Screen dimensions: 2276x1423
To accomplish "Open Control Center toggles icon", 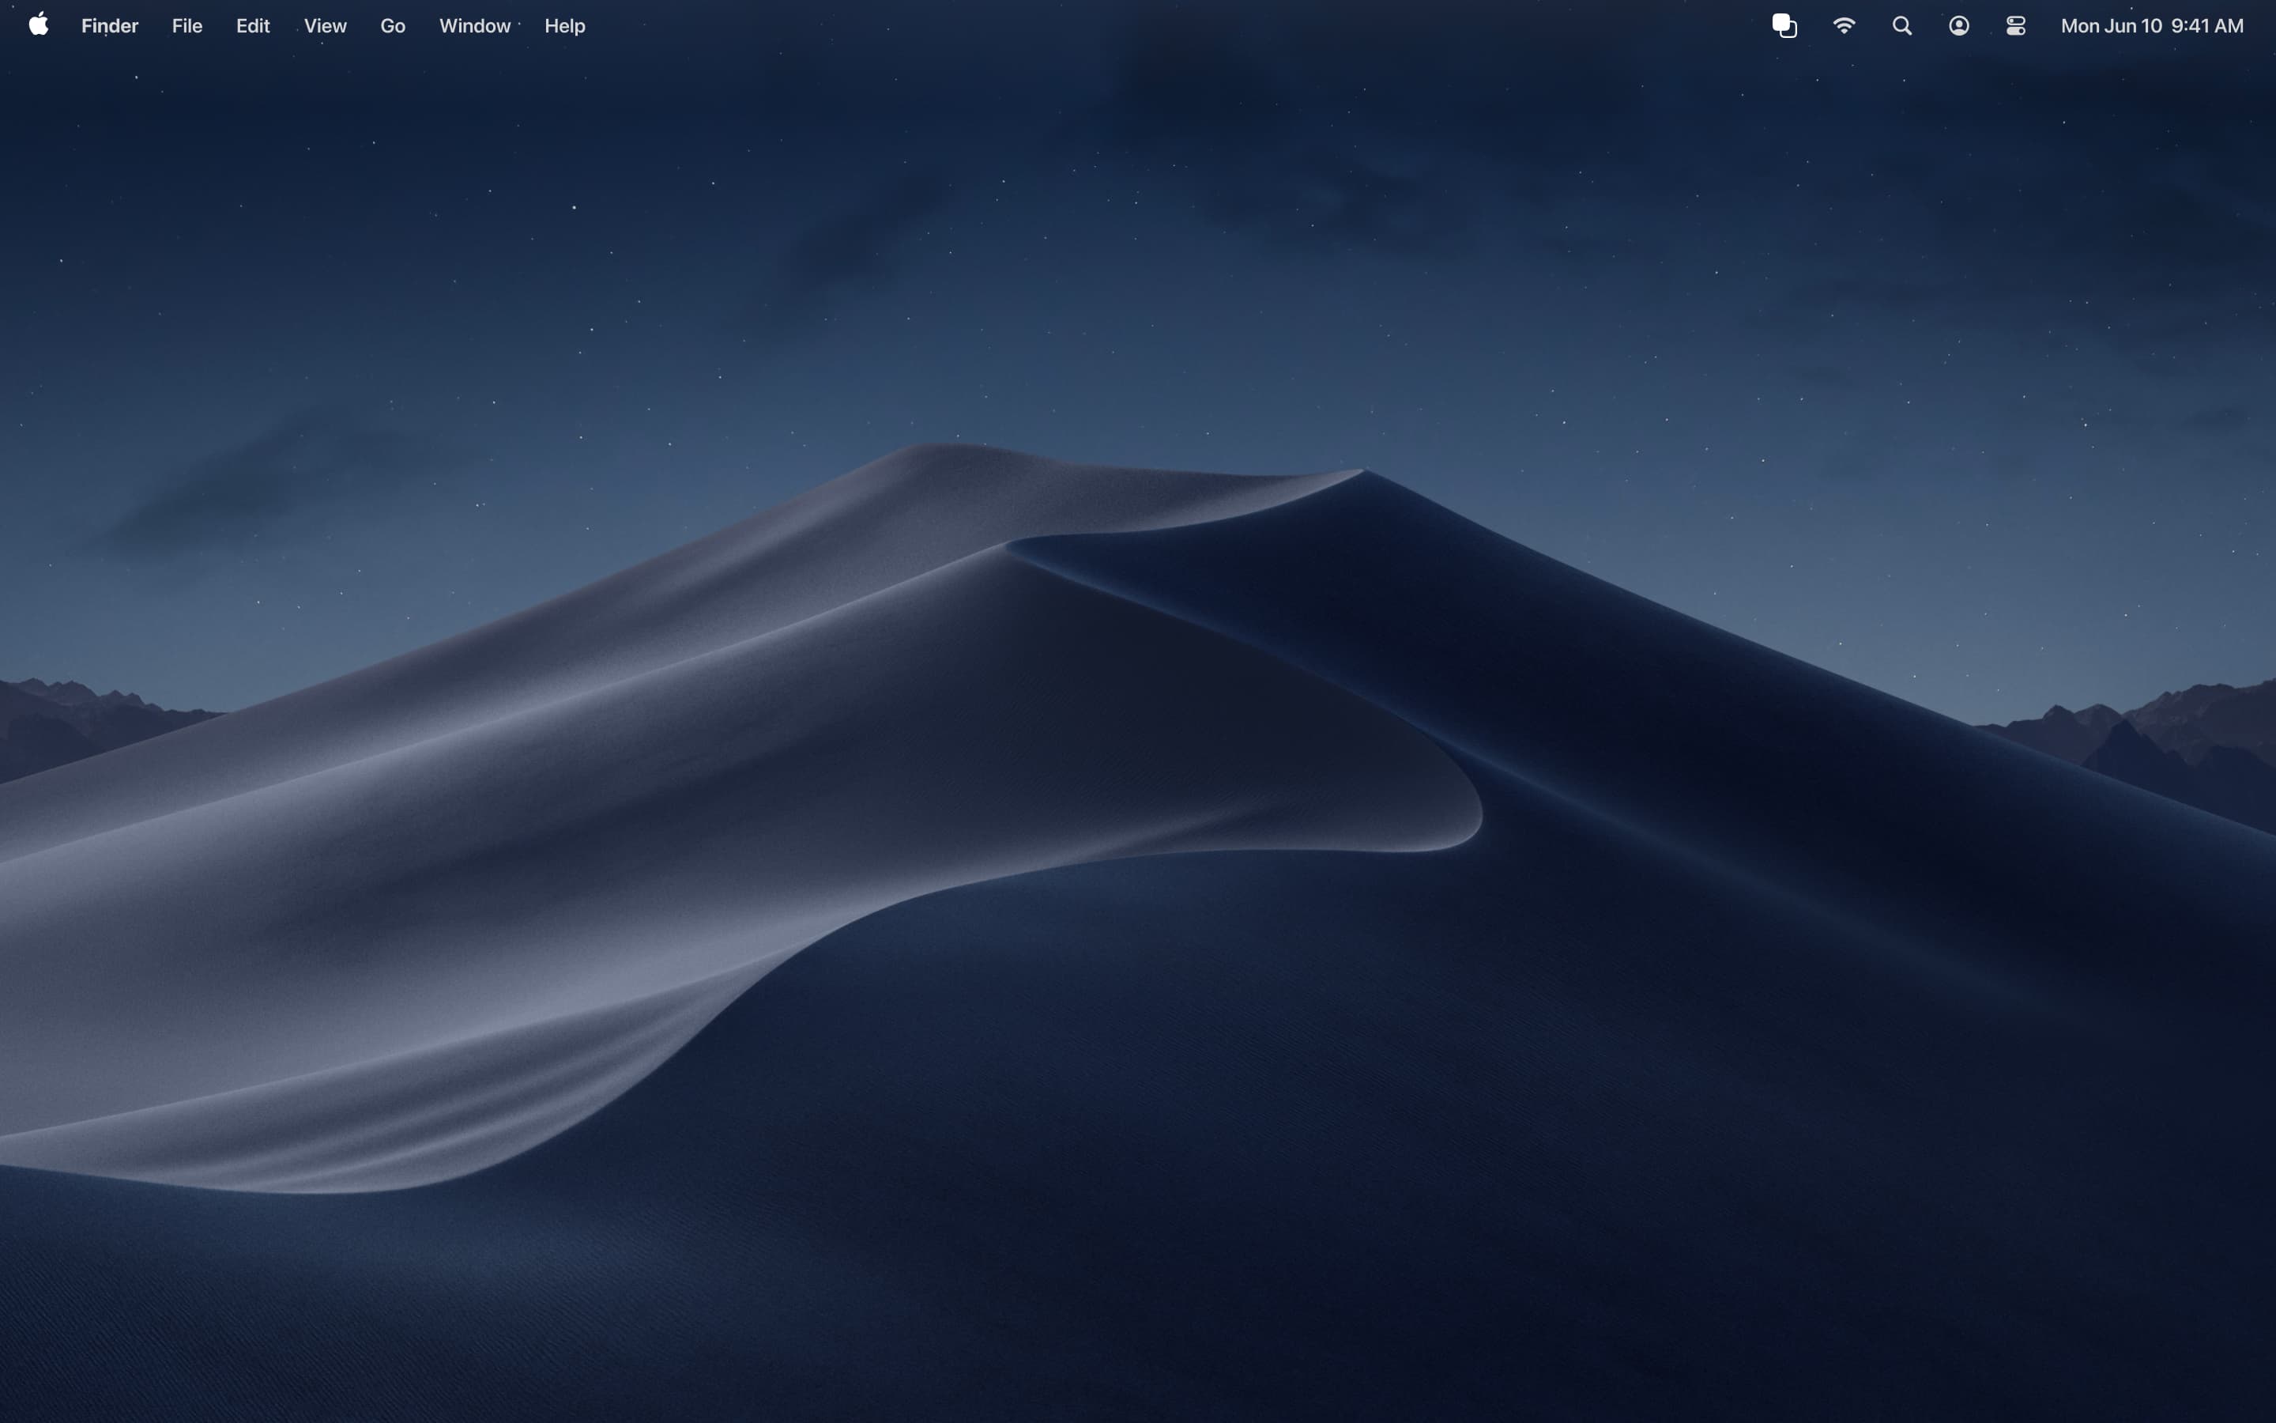I will tap(2015, 26).
